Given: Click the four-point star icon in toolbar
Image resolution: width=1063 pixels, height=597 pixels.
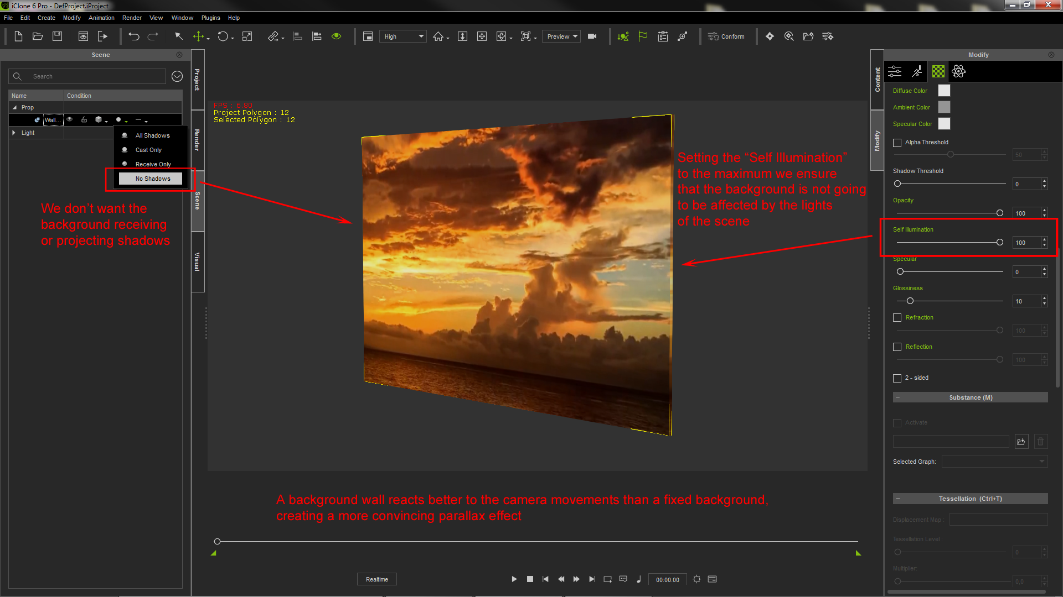Looking at the screenshot, I should 770,36.
